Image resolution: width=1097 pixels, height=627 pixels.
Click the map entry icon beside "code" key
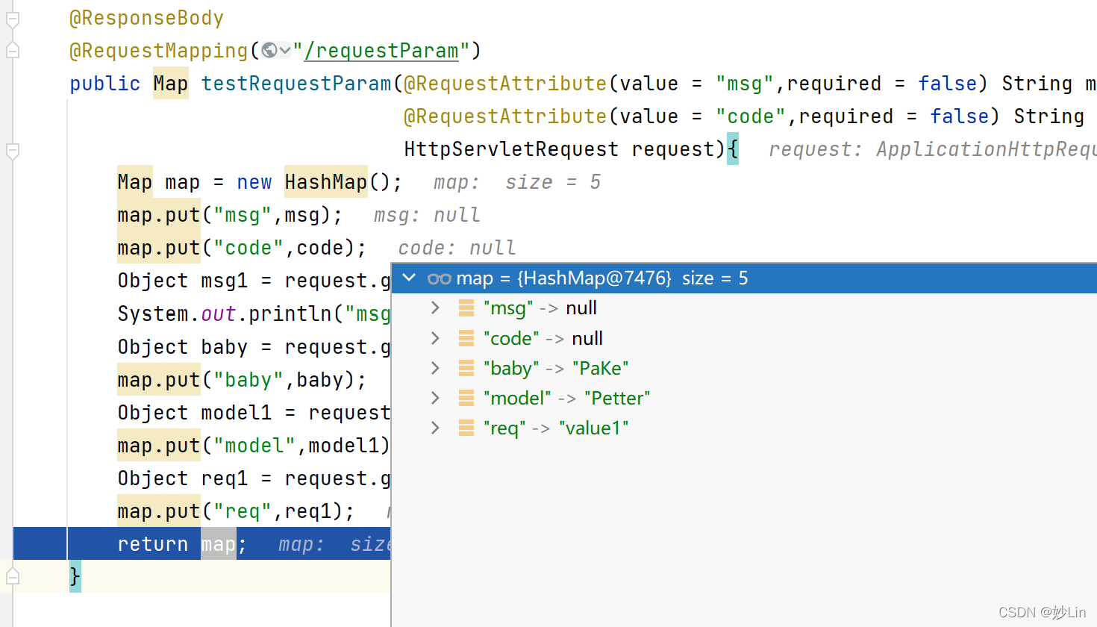point(466,337)
